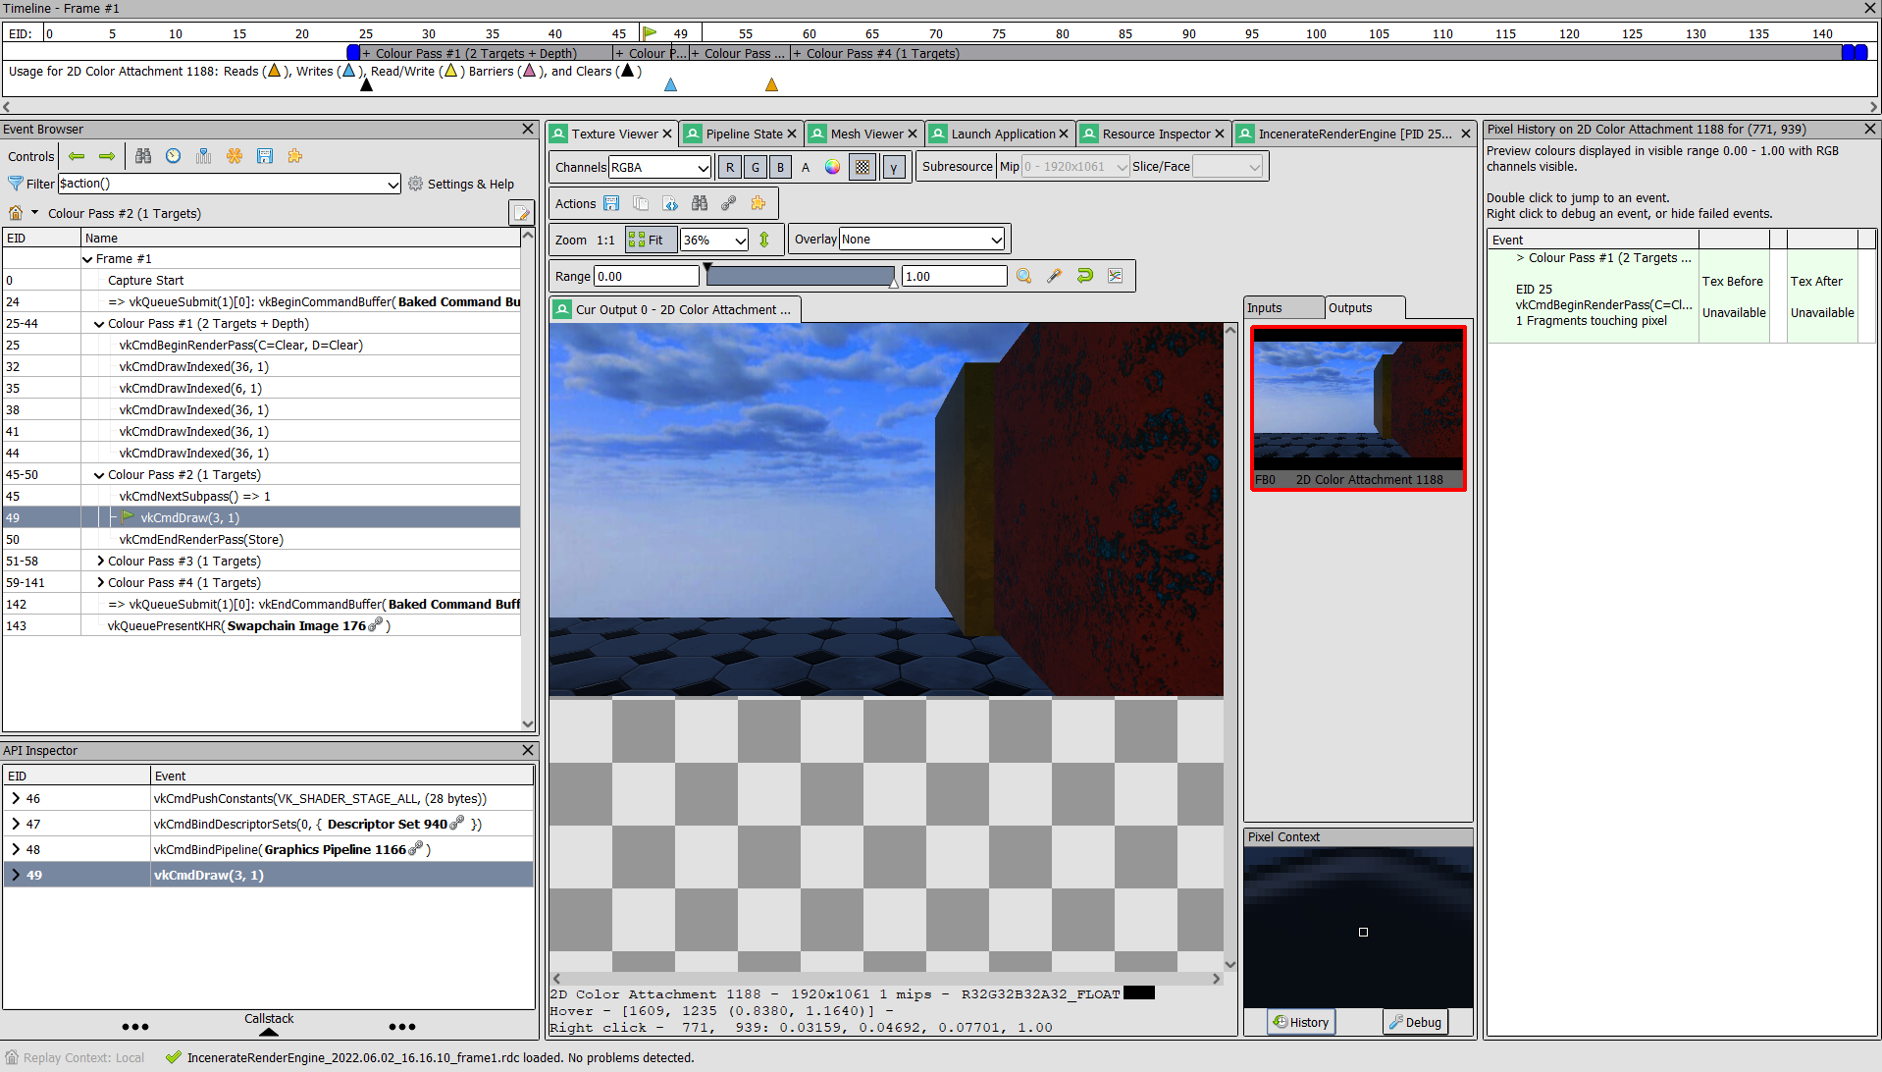Viewport: 1882px width, 1072px height.
Task: Click the Debug button in Pixel Context
Action: click(1415, 1022)
